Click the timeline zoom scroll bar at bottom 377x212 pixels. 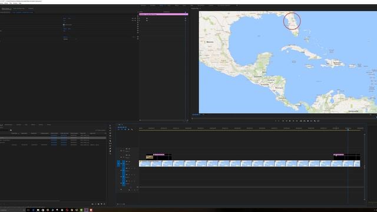click(x=121, y=204)
